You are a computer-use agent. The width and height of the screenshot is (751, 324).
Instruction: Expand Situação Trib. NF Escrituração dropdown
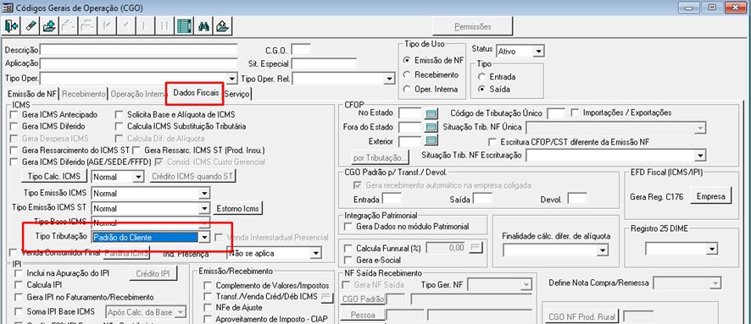pos(701,156)
